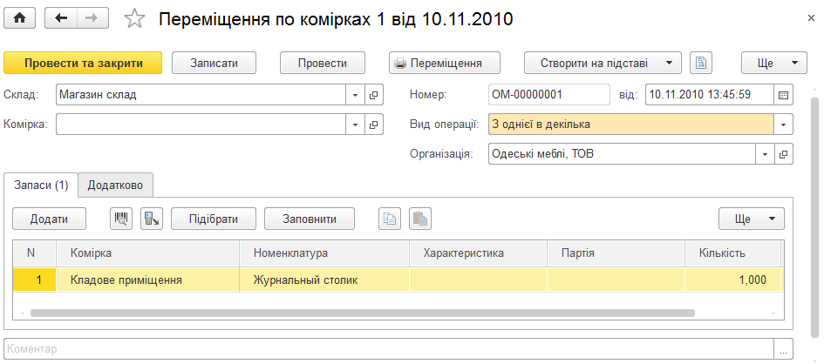
Task: Click the empty Комірка header field
Action: click(x=201, y=125)
